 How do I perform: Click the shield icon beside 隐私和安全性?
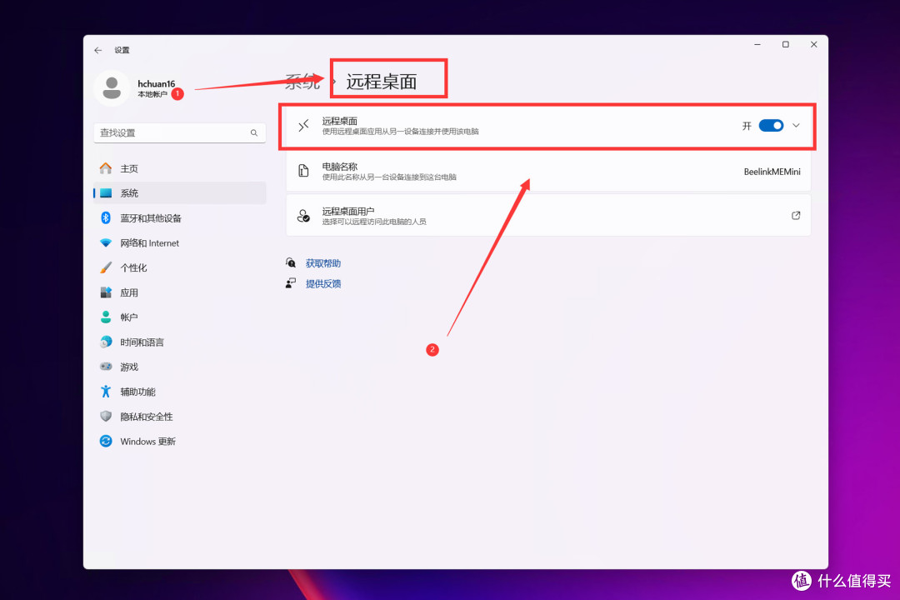(x=106, y=417)
